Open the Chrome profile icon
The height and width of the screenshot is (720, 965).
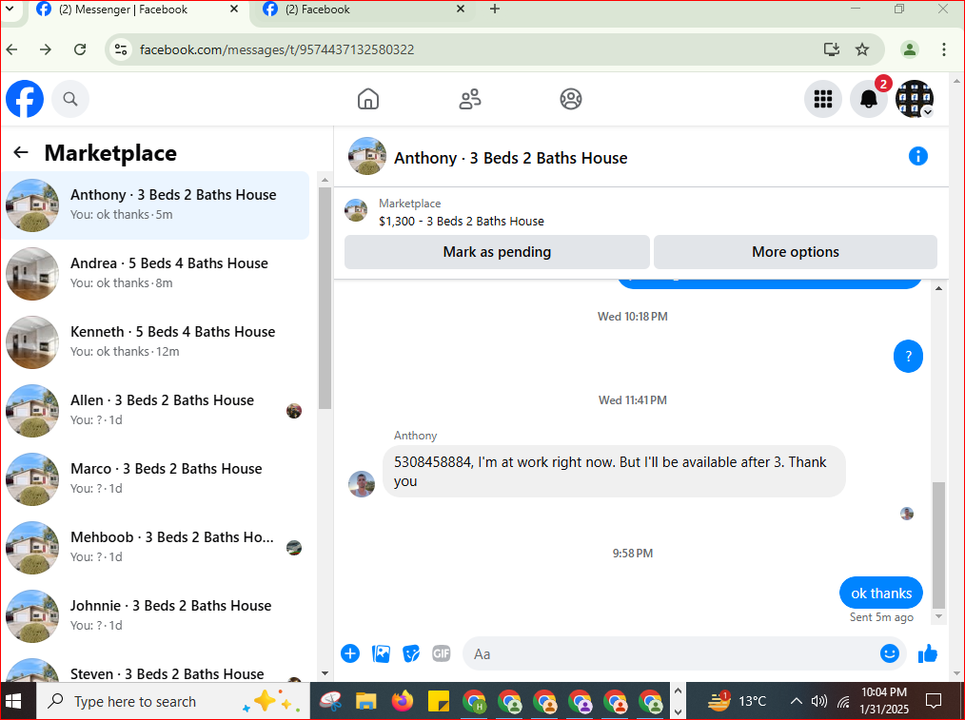click(x=910, y=49)
